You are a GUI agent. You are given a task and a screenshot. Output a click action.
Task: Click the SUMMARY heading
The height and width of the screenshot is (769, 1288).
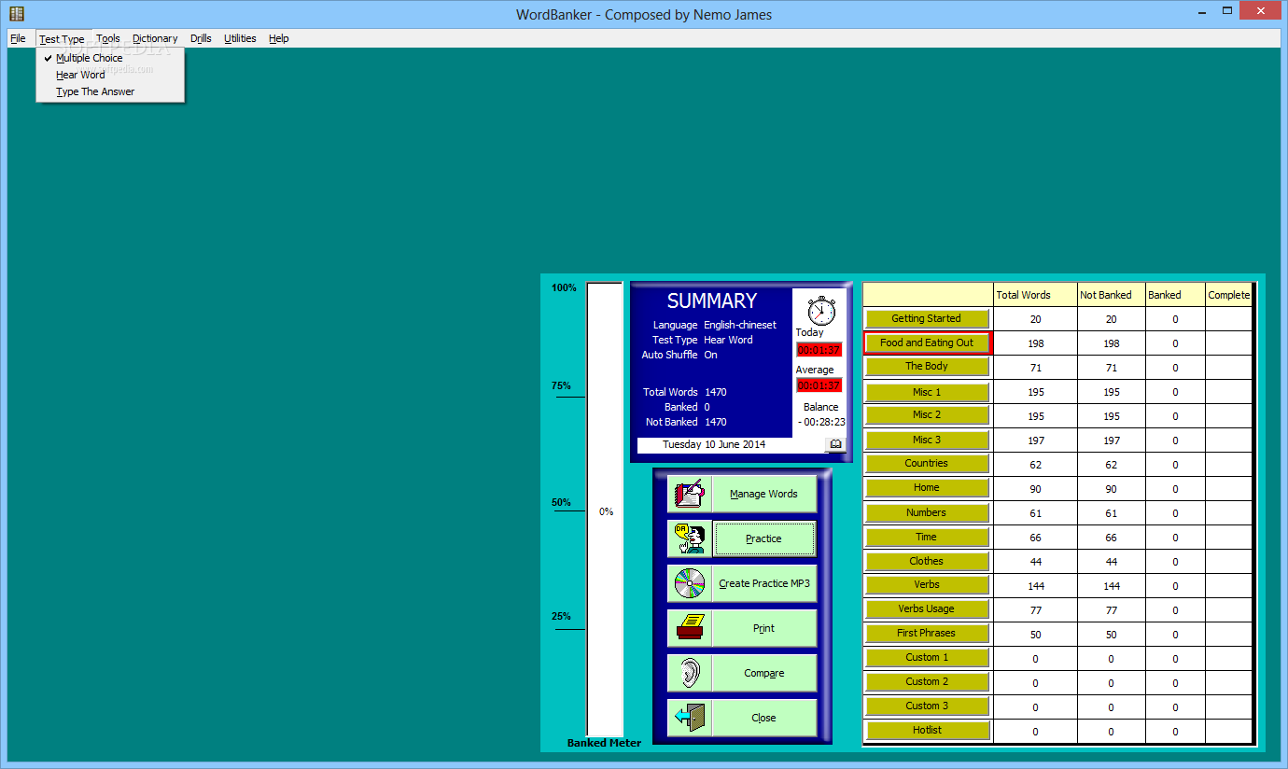click(712, 301)
